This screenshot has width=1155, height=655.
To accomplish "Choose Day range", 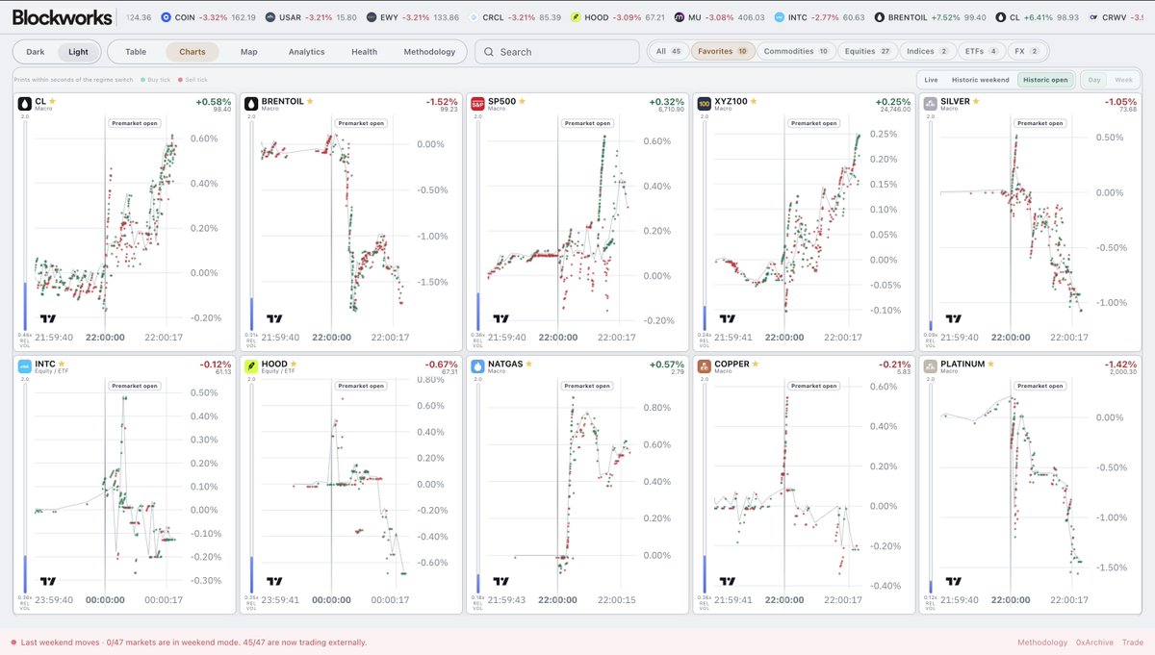I will point(1094,80).
